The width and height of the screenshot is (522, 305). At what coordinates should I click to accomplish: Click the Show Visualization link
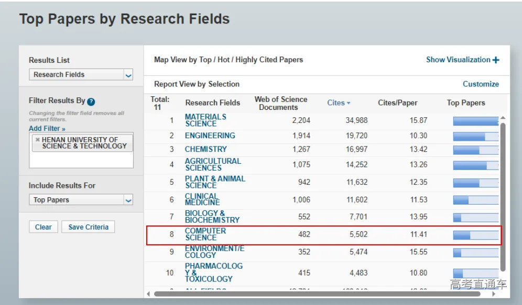click(458, 60)
